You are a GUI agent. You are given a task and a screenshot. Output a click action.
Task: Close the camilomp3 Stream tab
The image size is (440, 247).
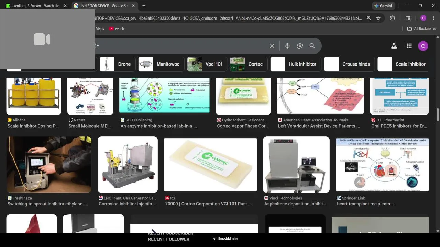[x=65, y=6]
